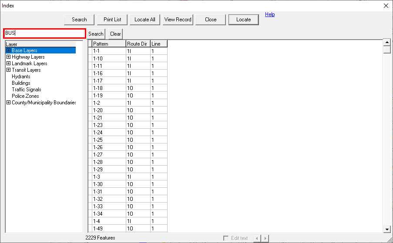Screen dimensions: 393x243
Task: Open the Help link
Action: click(x=270, y=14)
